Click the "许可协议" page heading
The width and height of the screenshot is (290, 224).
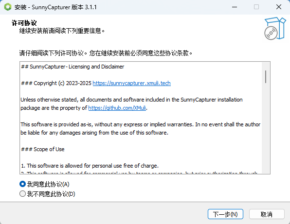click(x=24, y=23)
